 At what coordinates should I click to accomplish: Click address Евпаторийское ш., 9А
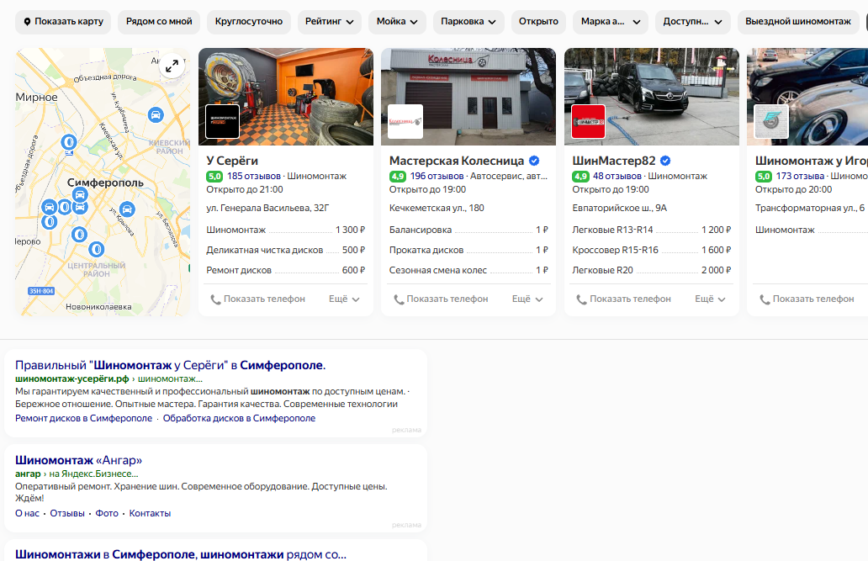619,209
